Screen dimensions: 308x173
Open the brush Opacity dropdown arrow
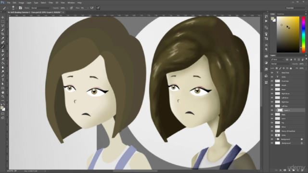(67, 8)
